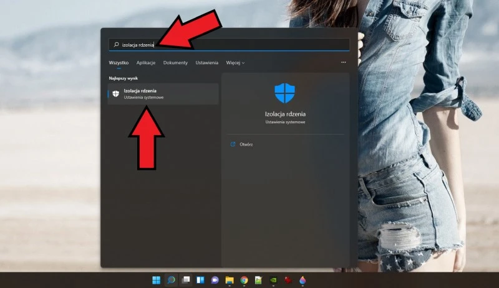Click into the search text field
The image size is (499, 288).
229,45
